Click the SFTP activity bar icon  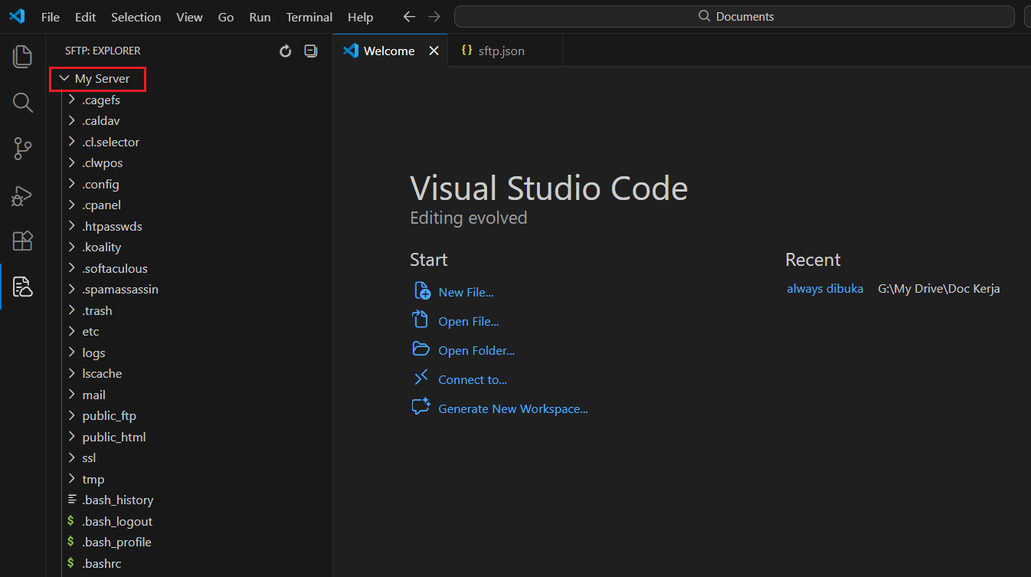[23, 287]
